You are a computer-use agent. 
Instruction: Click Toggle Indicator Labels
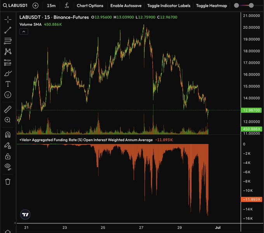click(x=168, y=5)
